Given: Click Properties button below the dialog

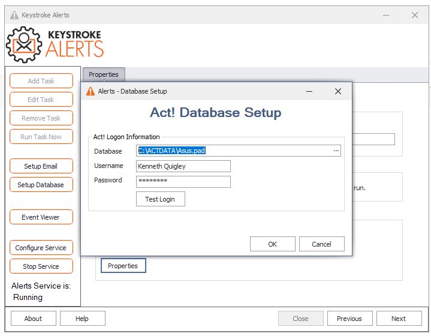Looking at the screenshot, I should click(123, 266).
